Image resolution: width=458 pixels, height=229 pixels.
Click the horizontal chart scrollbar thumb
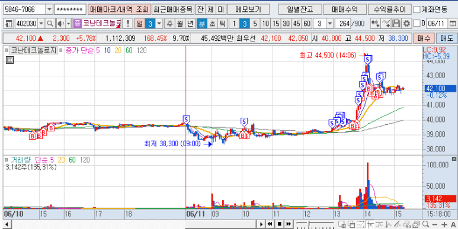click(220, 224)
